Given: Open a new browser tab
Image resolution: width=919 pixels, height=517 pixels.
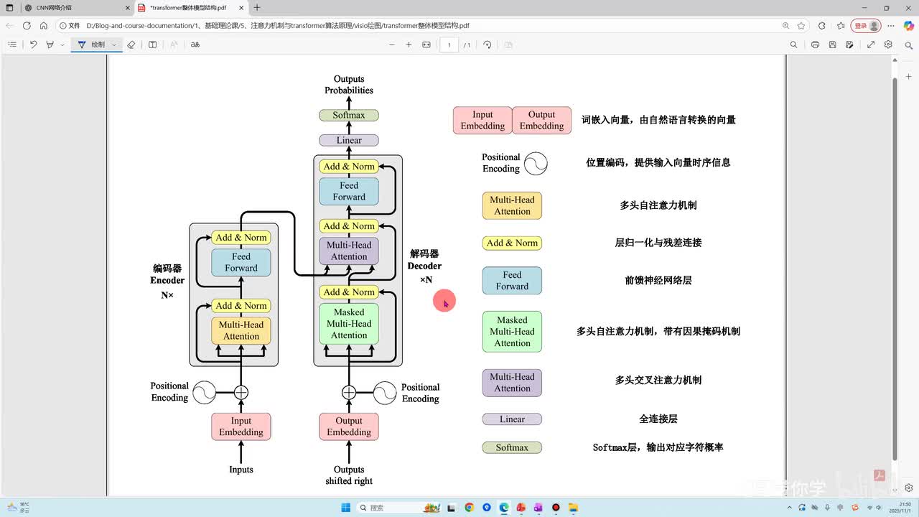Looking at the screenshot, I should 257,8.
